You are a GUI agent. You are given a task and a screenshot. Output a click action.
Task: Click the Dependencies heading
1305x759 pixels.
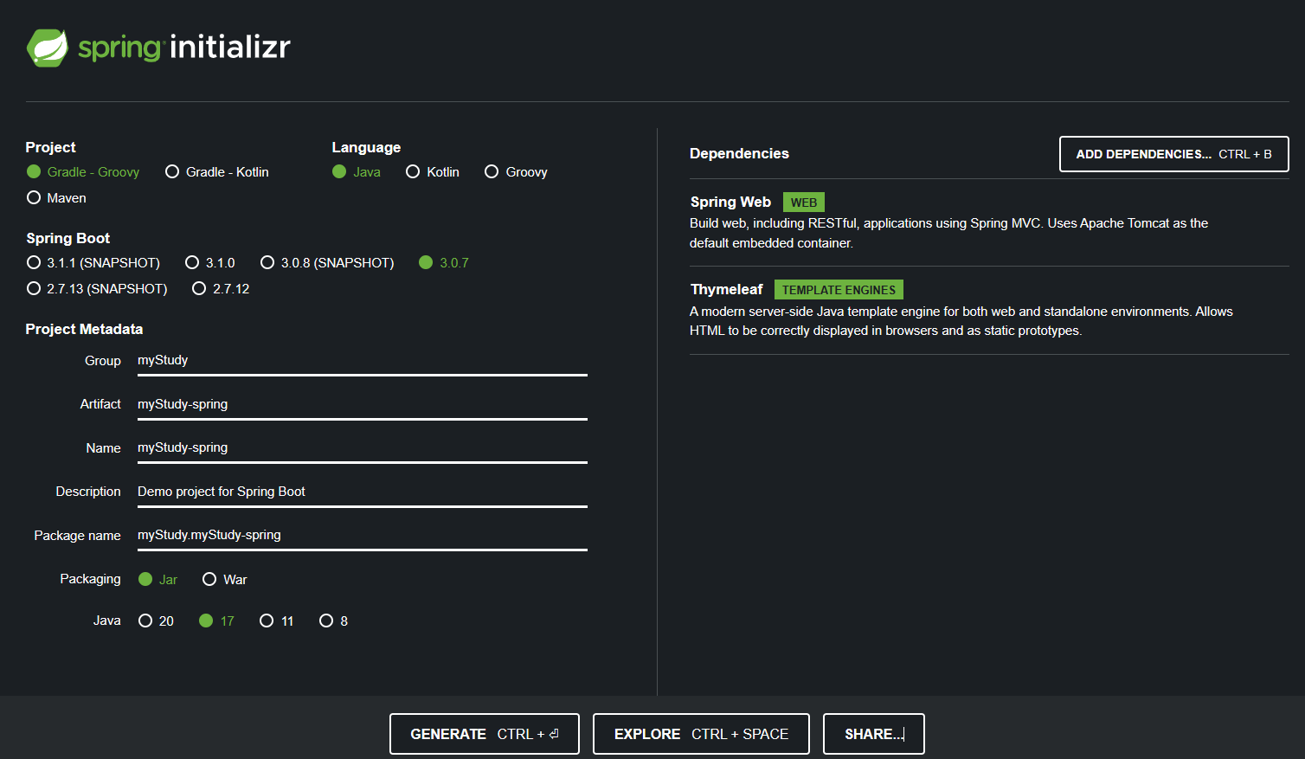[739, 153]
